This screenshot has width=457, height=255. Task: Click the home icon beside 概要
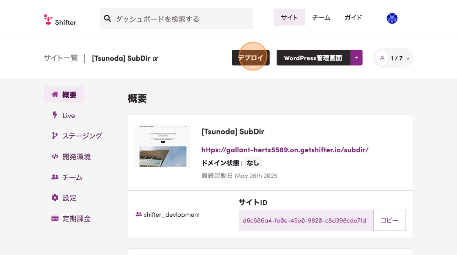55,95
